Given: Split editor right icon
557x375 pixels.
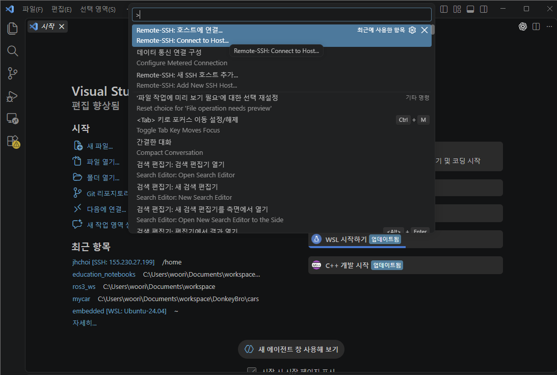Looking at the screenshot, I should [x=536, y=26].
